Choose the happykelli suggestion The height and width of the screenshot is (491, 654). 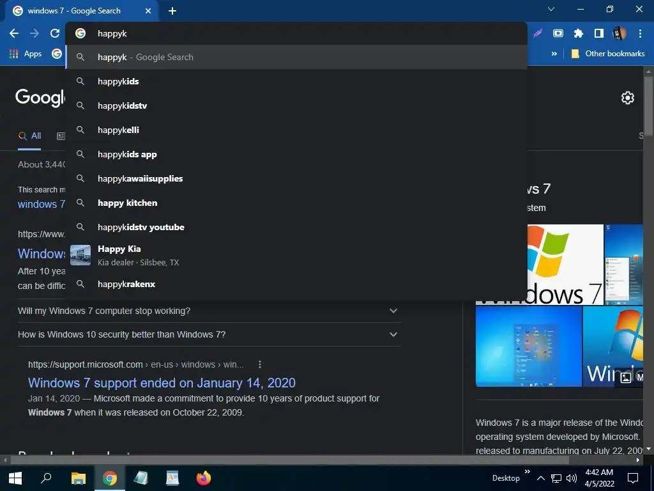[296, 130]
